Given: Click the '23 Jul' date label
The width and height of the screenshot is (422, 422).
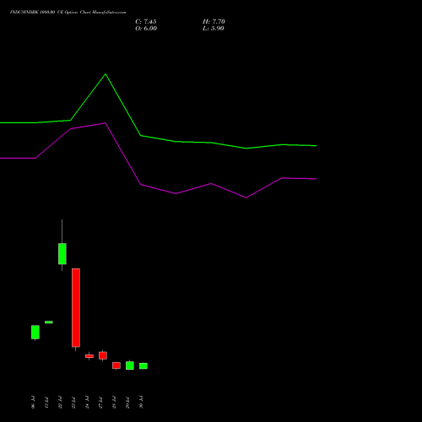Looking at the screenshot, I should click(x=73, y=402).
